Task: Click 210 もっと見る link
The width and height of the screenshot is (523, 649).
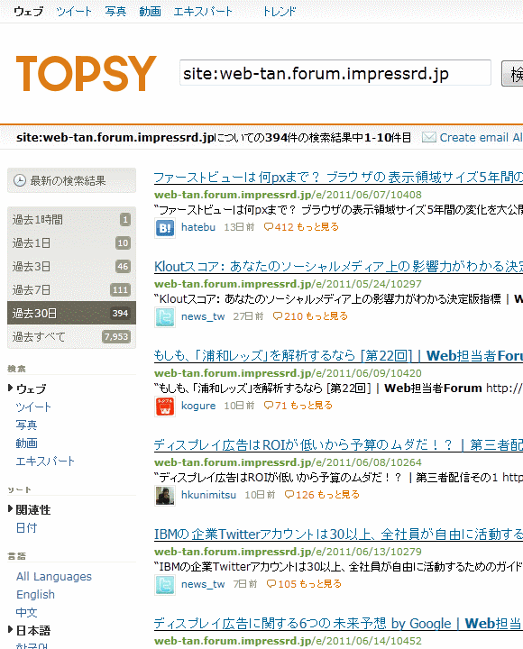Action: 316,316
